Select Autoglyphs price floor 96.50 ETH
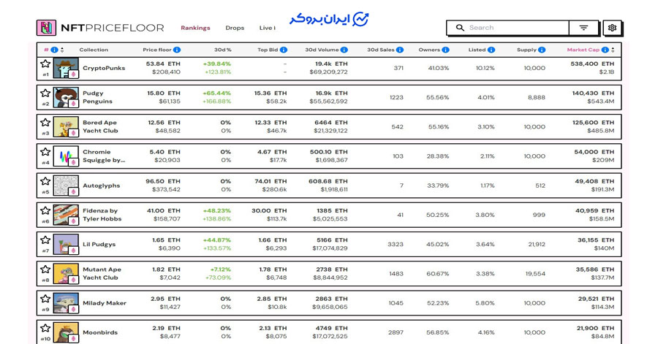This screenshot has height=344, width=658. coord(163,181)
